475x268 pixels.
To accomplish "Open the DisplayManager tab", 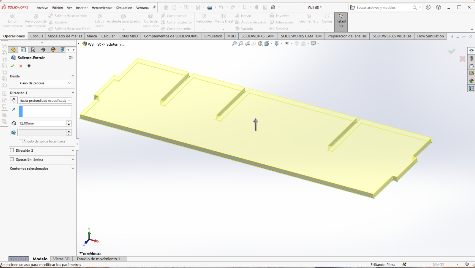I will coord(53,50).
